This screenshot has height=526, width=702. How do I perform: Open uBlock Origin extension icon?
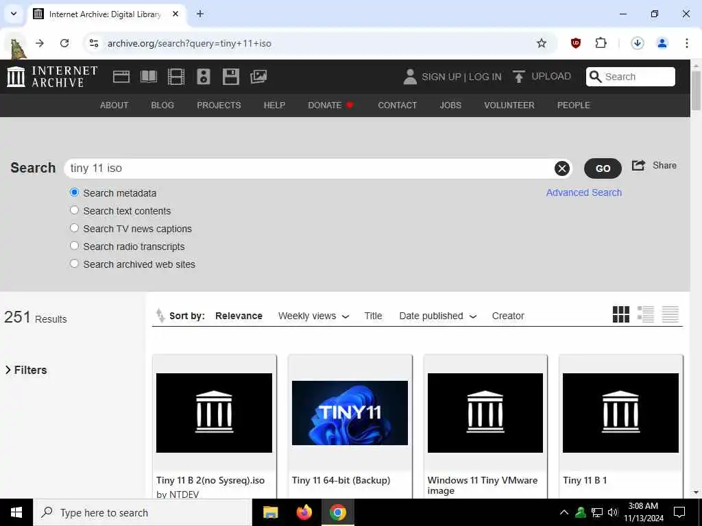[x=576, y=43]
